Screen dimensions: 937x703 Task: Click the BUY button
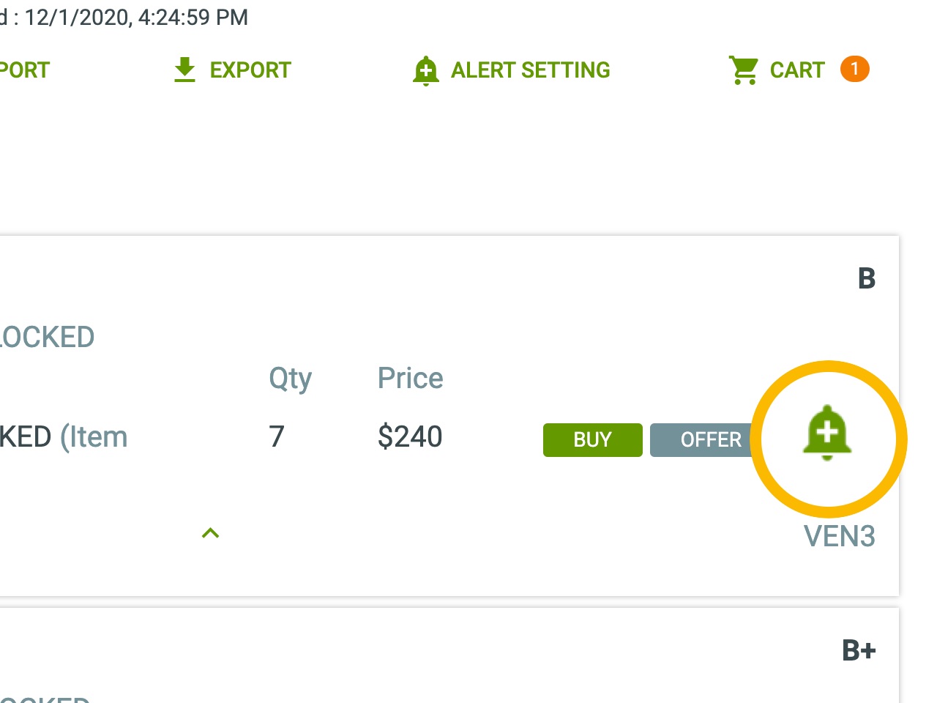[592, 439]
